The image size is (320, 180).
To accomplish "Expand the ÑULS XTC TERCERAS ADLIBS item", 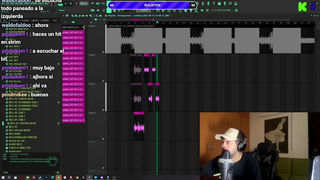I will (3, 123).
